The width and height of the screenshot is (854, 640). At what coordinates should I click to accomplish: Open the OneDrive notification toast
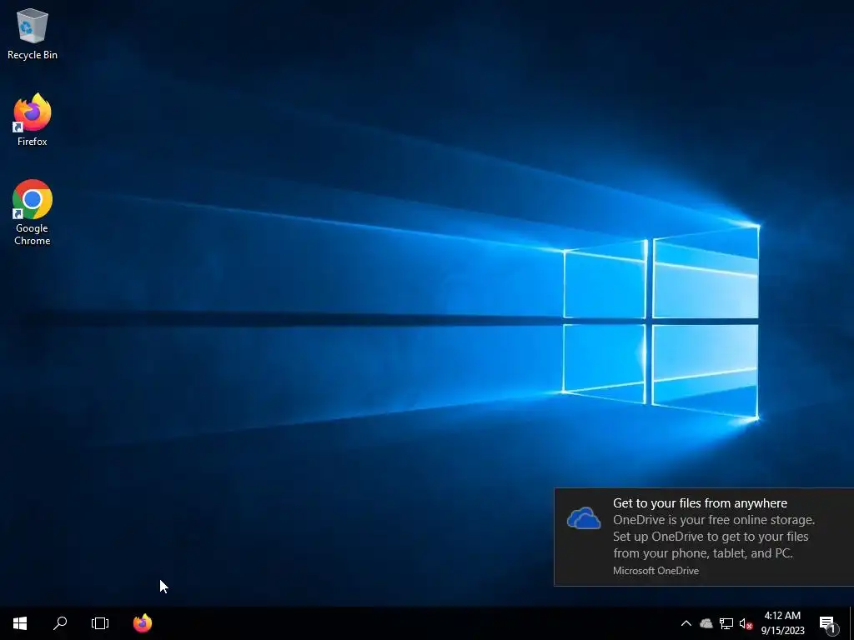(704, 537)
